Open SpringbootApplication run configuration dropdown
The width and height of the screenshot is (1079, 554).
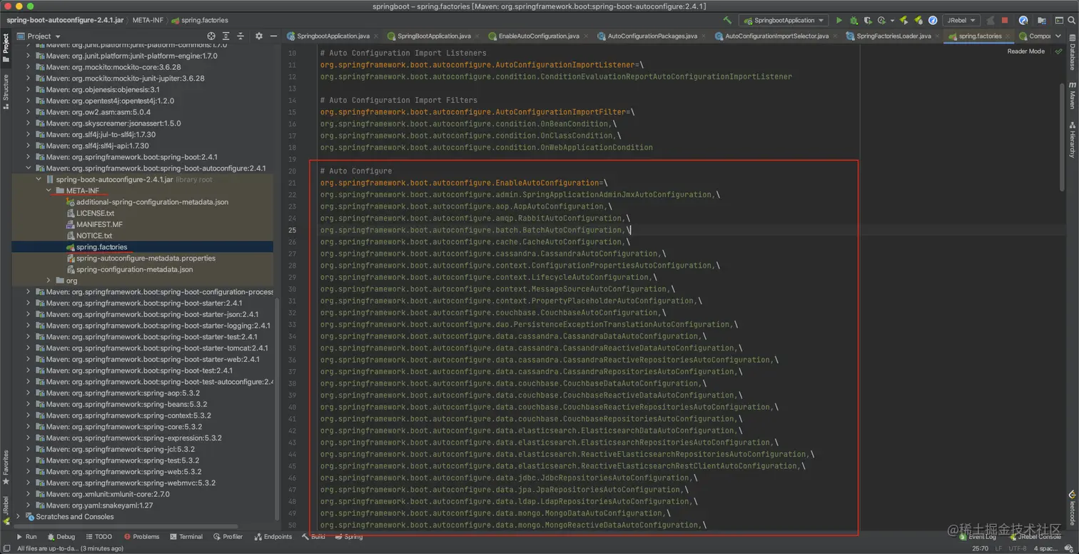click(x=783, y=21)
